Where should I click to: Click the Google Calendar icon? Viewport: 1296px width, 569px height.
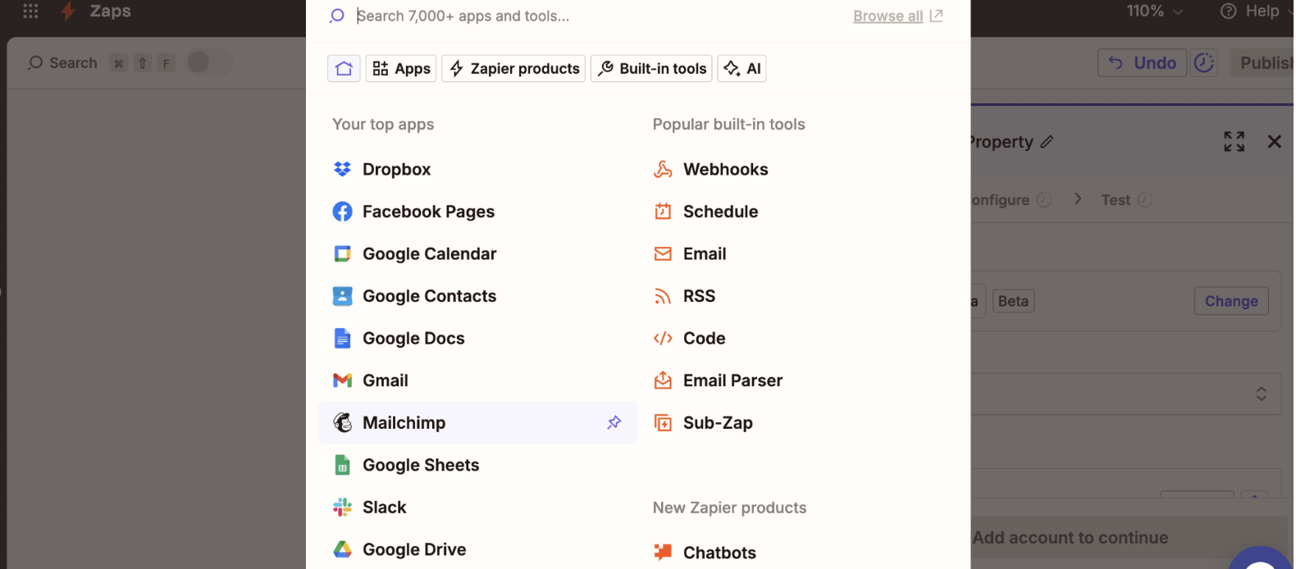click(x=342, y=254)
